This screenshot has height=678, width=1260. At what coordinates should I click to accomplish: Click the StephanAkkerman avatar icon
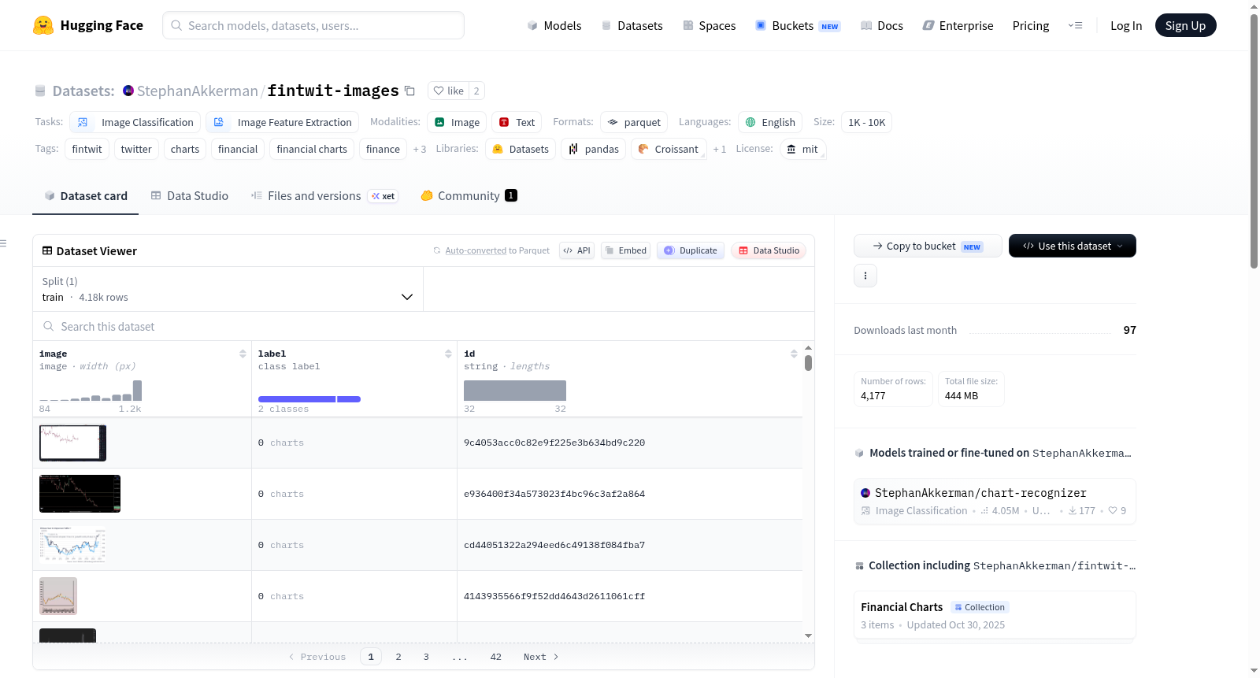click(x=128, y=91)
